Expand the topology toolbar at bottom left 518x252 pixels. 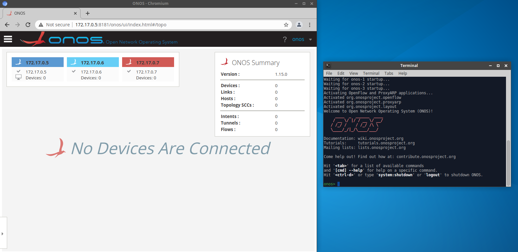[x=3, y=233]
